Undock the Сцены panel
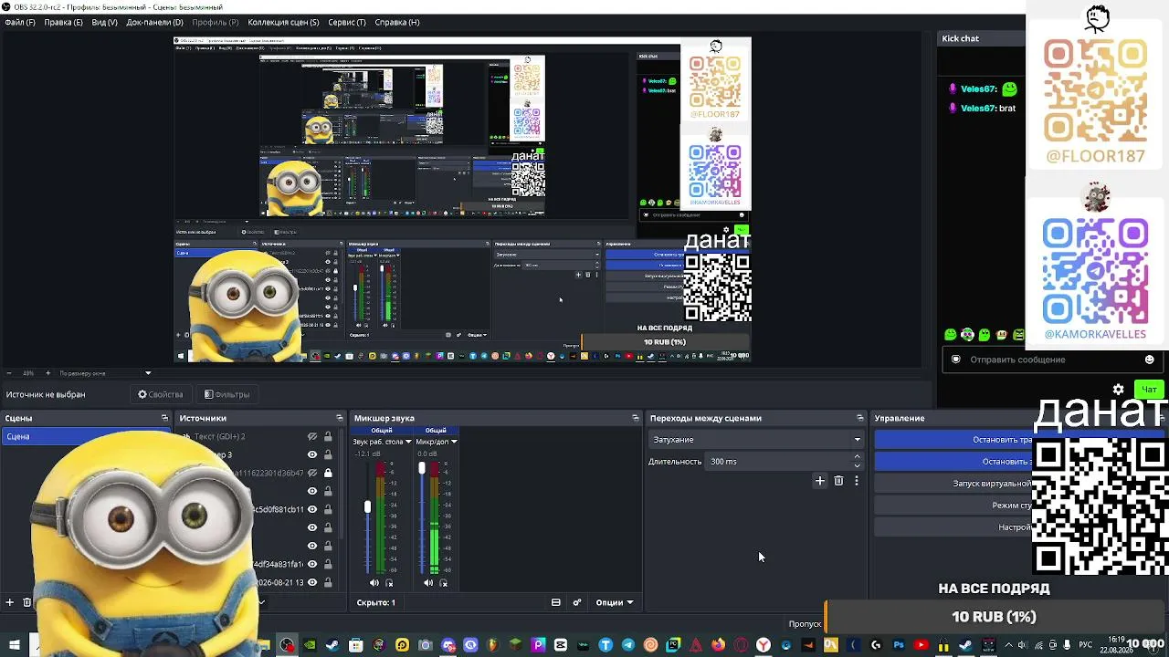1169x657 pixels. (164, 418)
